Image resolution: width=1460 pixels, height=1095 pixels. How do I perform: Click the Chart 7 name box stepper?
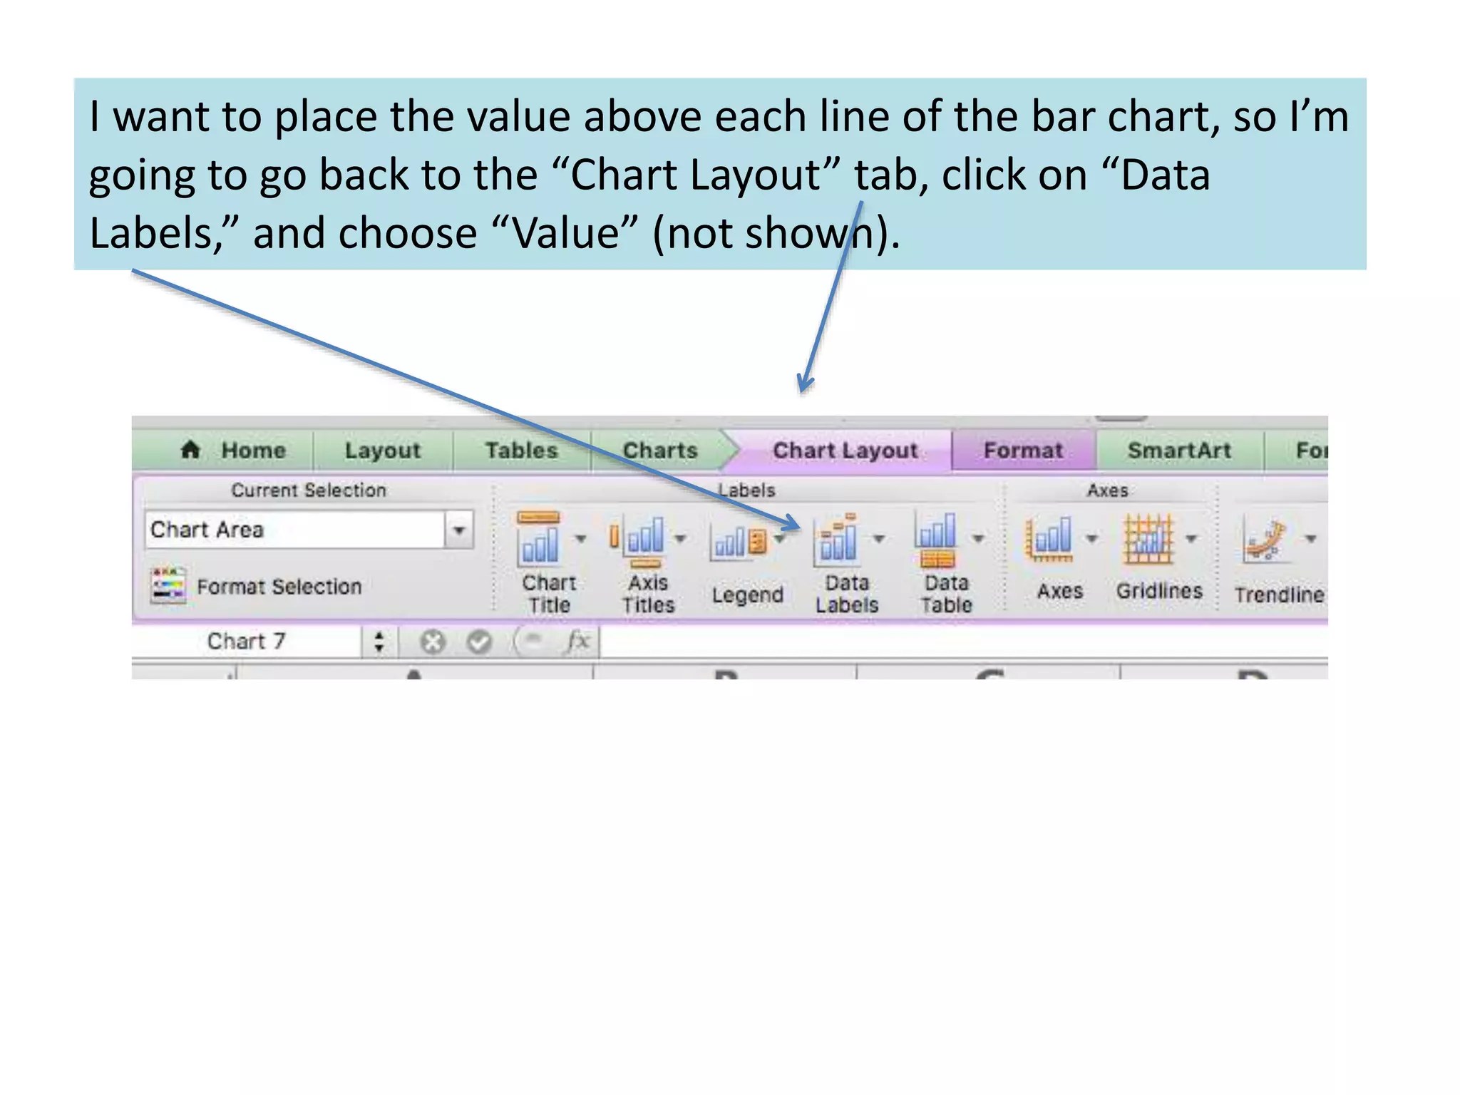(379, 642)
